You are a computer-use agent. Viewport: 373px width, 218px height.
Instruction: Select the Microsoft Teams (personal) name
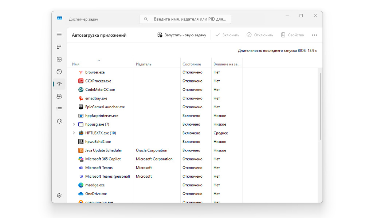tap(108, 177)
